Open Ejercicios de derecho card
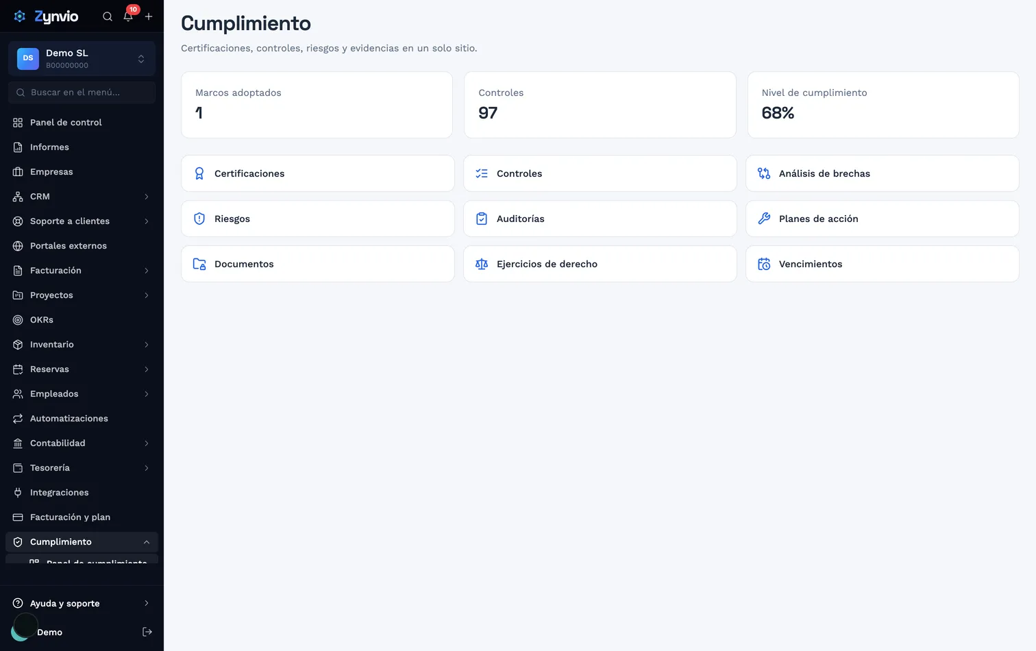The height and width of the screenshot is (651, 1036). pos(600,264)
